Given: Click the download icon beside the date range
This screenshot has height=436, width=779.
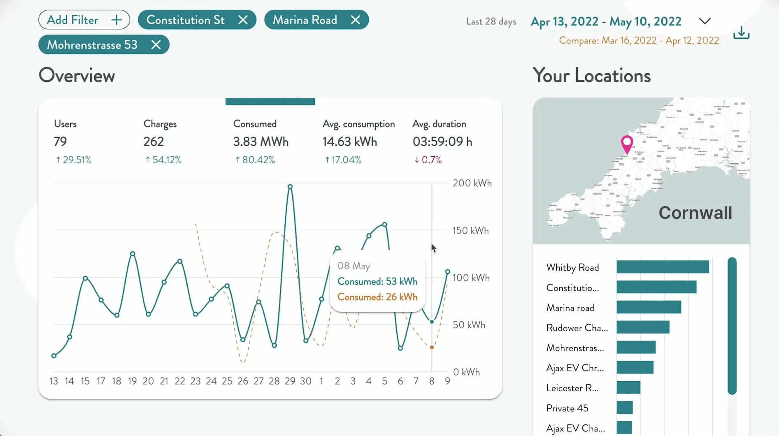Looking at the screenshot, I should point(741,33).
